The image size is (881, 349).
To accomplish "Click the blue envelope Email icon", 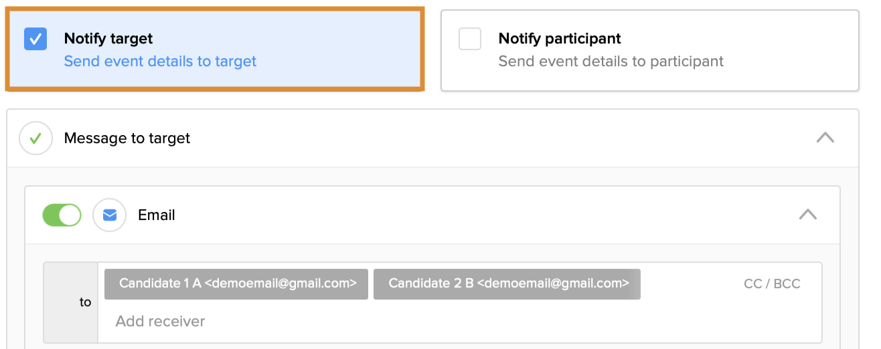I will (x=109, y=215).
